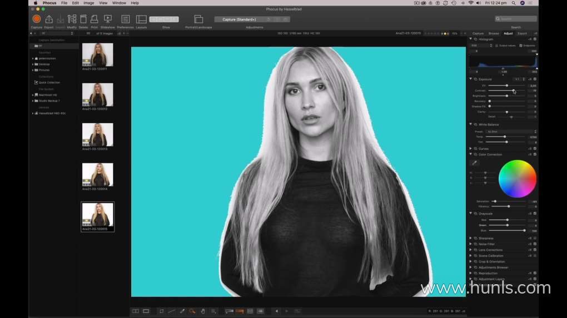Click the Layouts toolbar icon

click(x=141, y=19)
